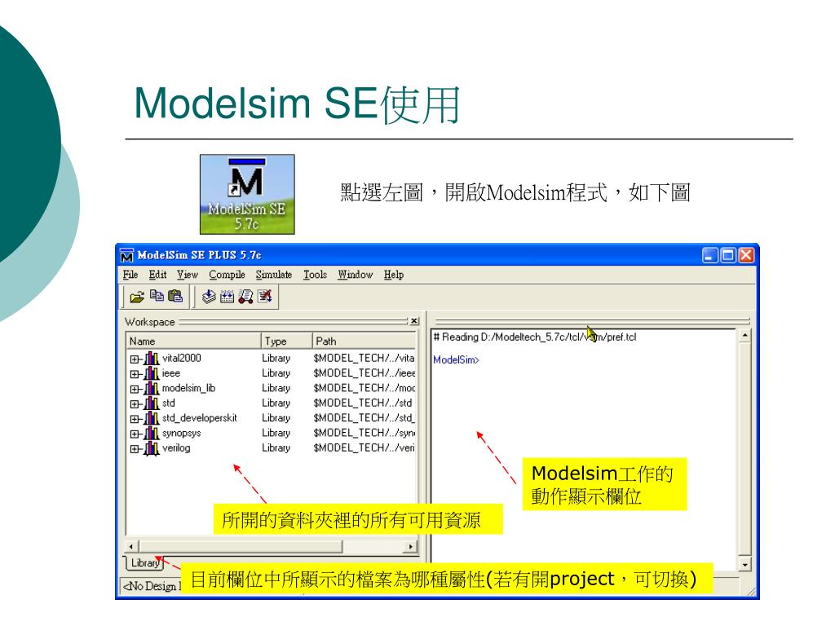835x626 pixels.
Task: Click the ModelSim> prompt in transcript
Action: coord(457,359)
